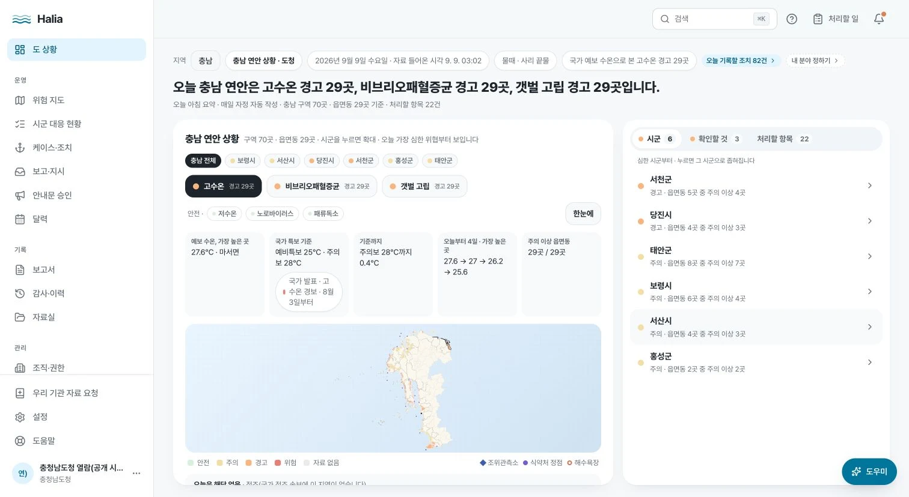Toggle the 서천군 filter chip
This screenshot has height=497, width=909.
[x=361, y=161]
